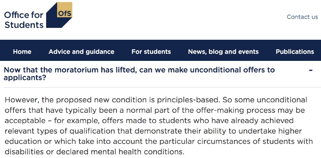321x158 pixels.
Task: Select the For students menu item
Action: tap(151, 52)
